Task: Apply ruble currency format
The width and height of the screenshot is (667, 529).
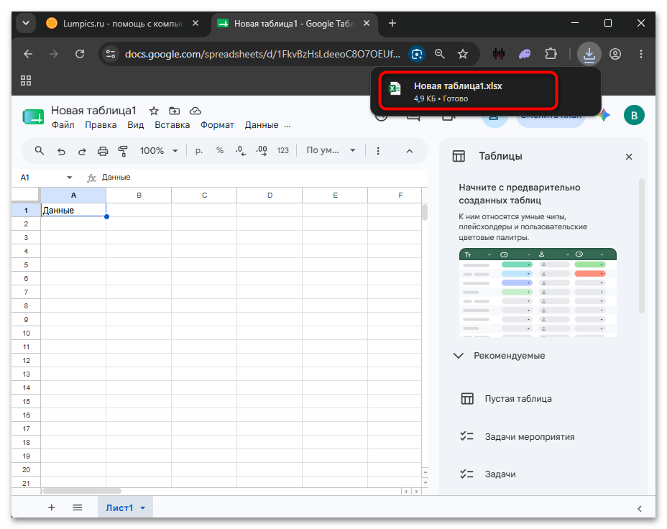Action: click(x=198, y=150)
